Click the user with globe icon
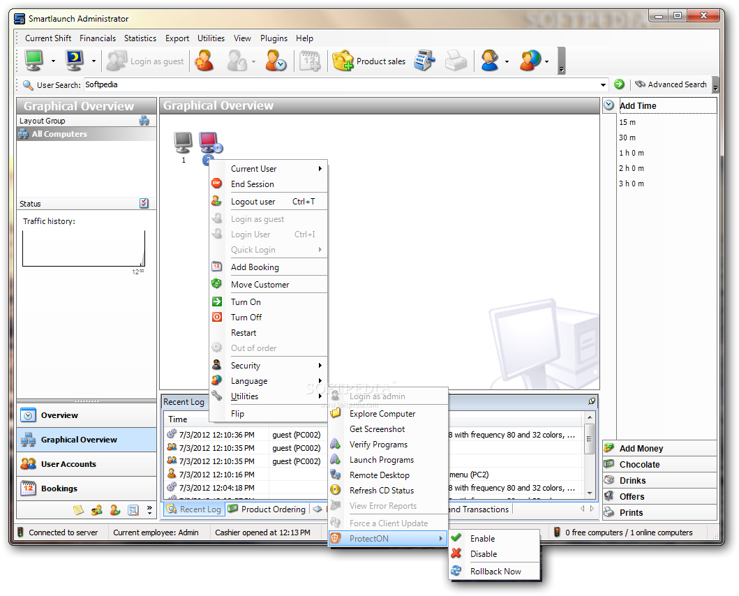The image size is (739, 596). click(530, 61)
